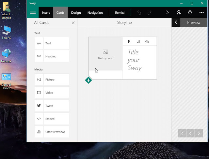Minimize the Sway window
The width and height of the screenshot is (209, 159).
[181, 3]
